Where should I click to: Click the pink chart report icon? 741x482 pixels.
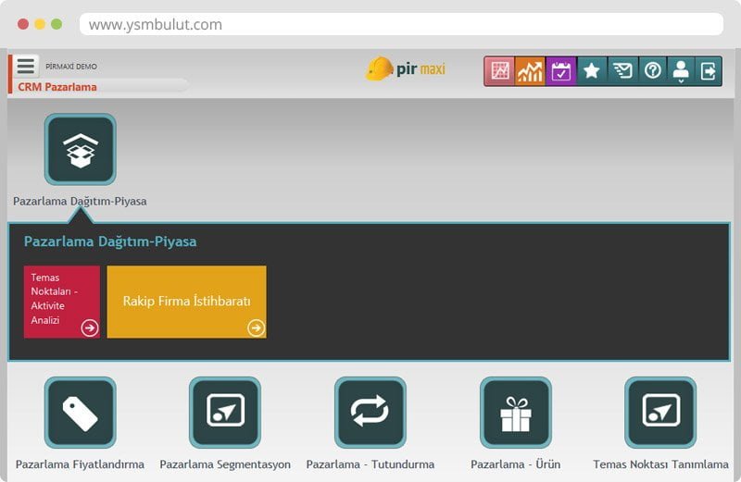pos(500,71)
